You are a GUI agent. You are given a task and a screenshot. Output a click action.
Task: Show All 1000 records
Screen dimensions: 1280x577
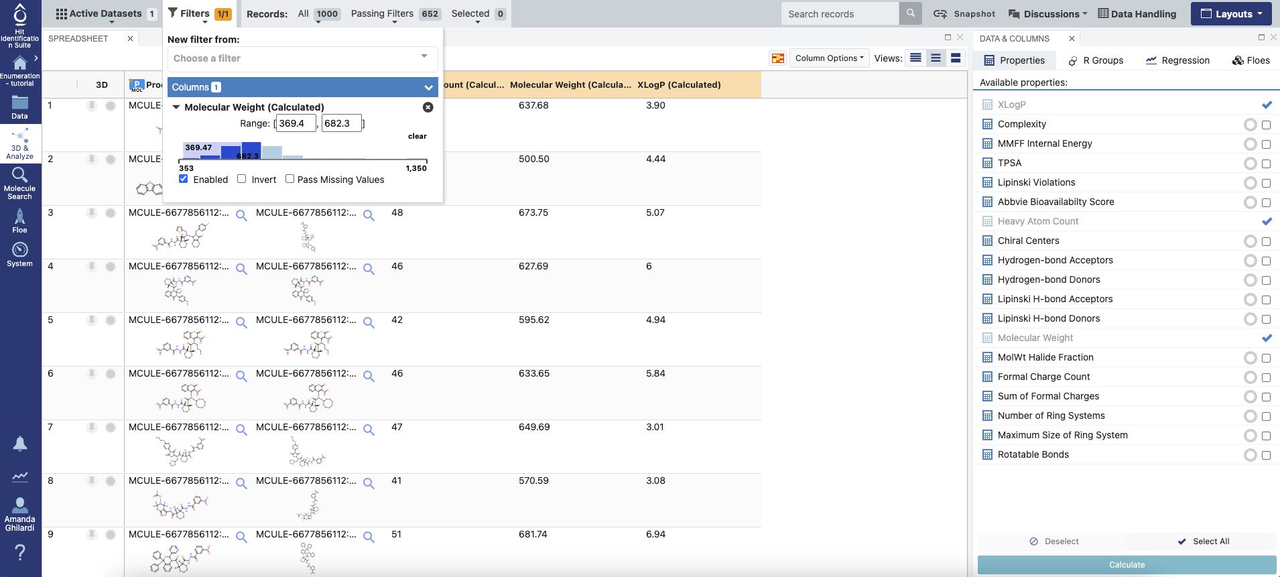click(x=318, y=13)
